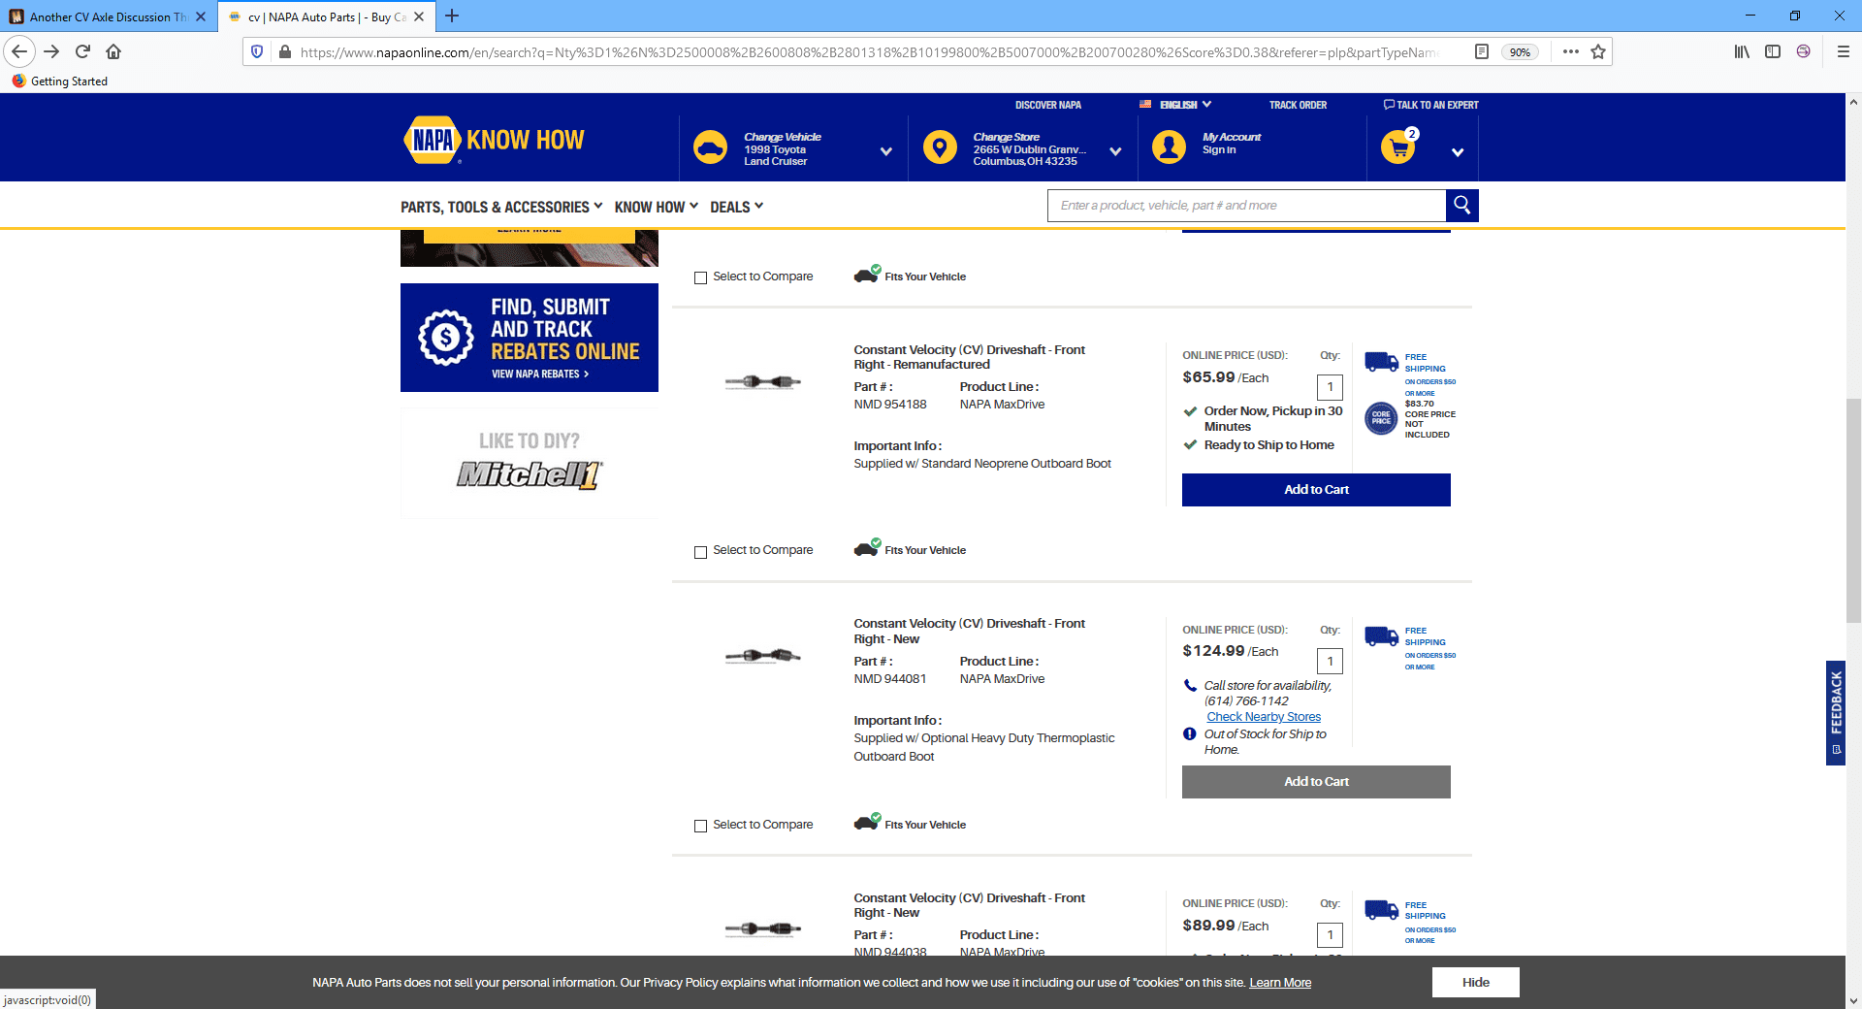Tick Select to Compare under NMD 944081 listing
Viewport: 1862px width, 1009px height.
[x=700, y=826]
